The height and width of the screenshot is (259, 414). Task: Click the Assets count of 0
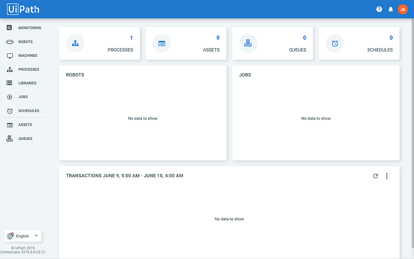[218, 38]
